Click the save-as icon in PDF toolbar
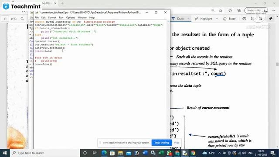The height and width of the screenshot is (157, 279). click(261, 19)
